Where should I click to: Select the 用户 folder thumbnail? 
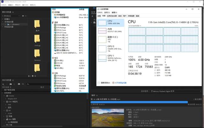[37, 24]
